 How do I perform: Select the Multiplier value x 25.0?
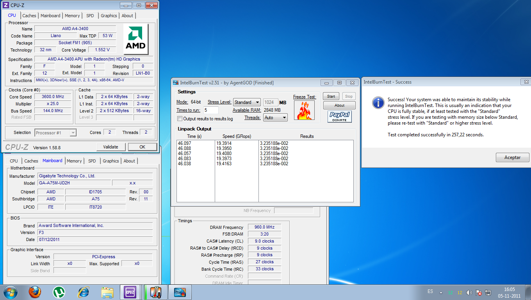[x=53, y=104]
